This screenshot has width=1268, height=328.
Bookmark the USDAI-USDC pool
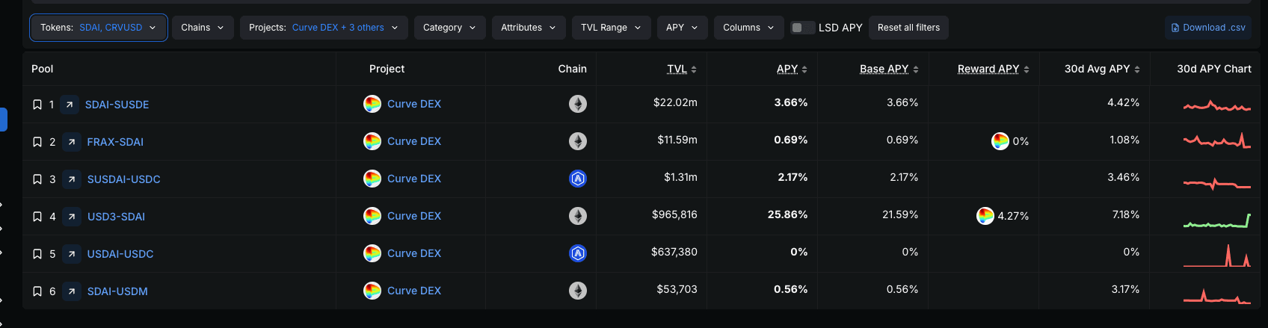[x=37, y=254]
